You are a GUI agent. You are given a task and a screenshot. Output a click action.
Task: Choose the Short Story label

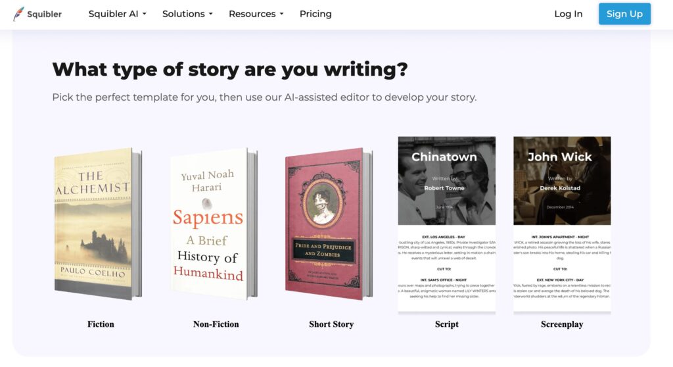[x=331, y=324]
